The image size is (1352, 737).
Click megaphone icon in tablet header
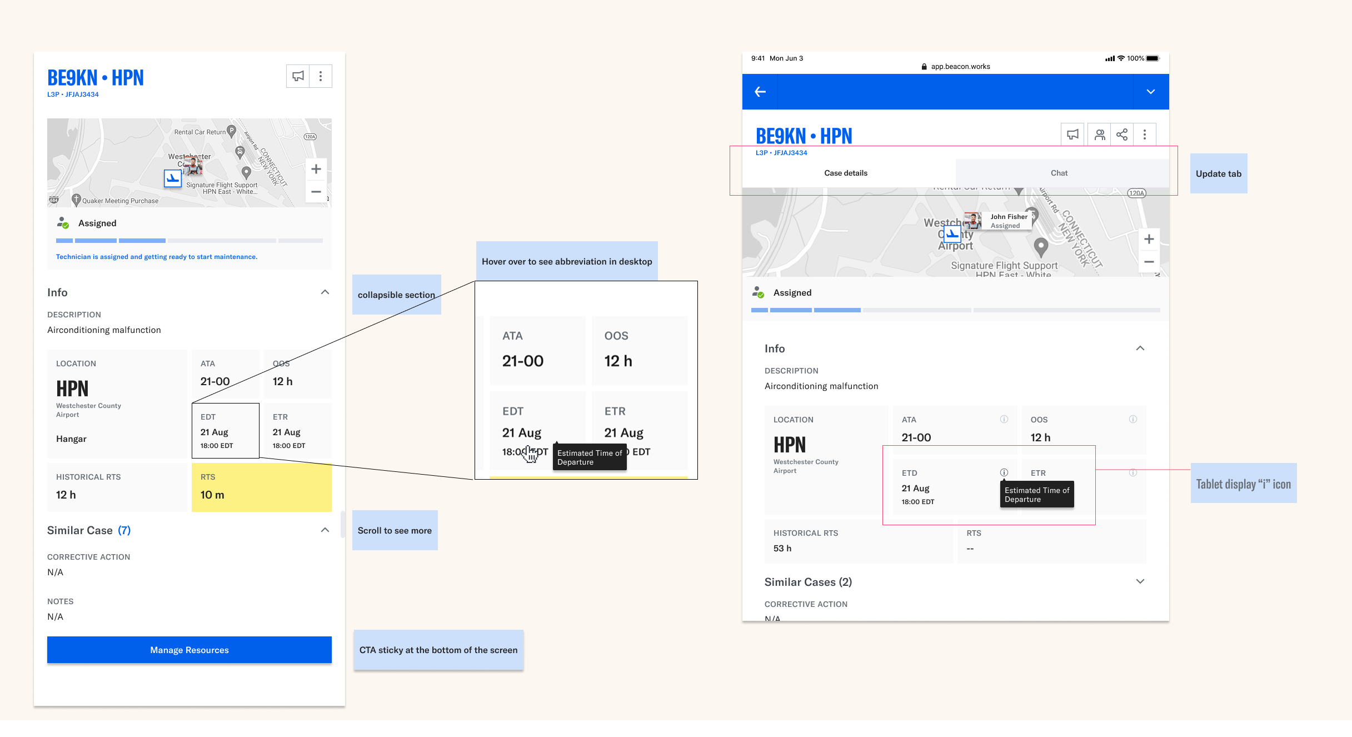(1072, 135)
